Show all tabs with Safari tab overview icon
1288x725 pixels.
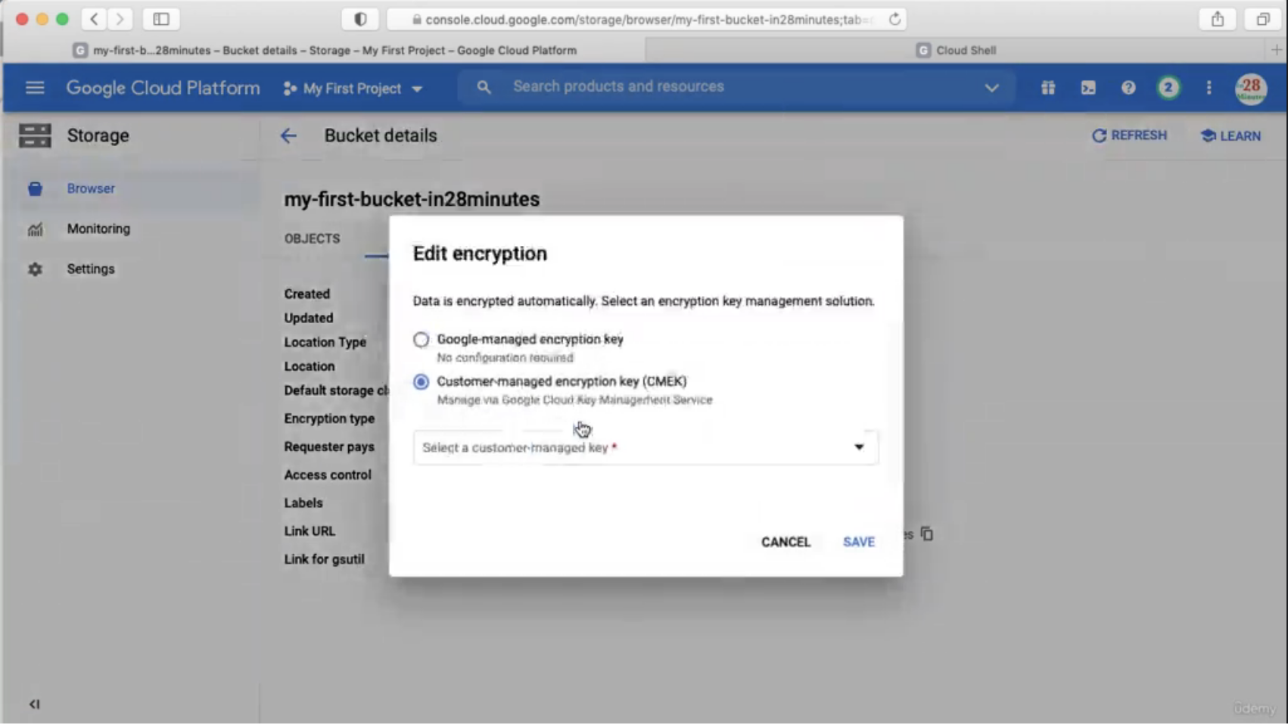1262,19
